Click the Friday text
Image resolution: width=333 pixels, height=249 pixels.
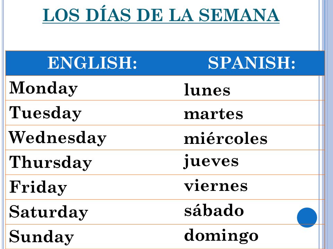pyautogui.click(x=38, y=187)
